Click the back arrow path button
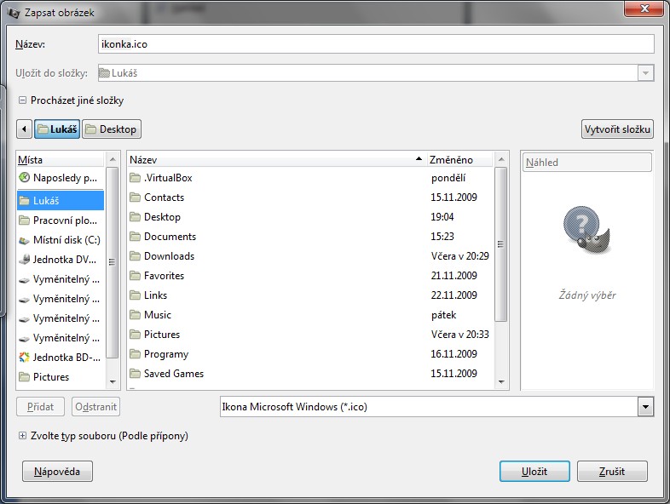The image size is (670, 504). [25, 129]
